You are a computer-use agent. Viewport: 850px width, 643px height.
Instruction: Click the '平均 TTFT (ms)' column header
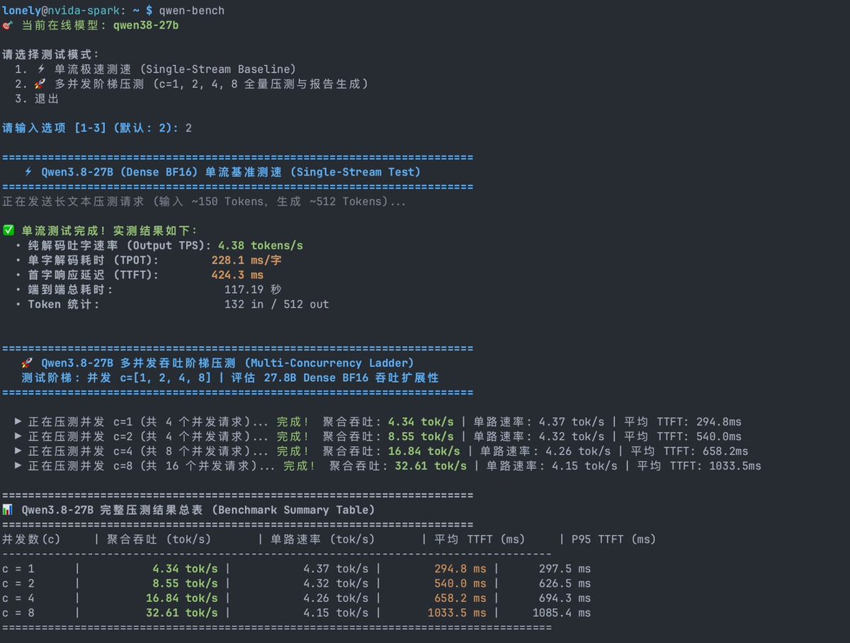pos(480,540)
